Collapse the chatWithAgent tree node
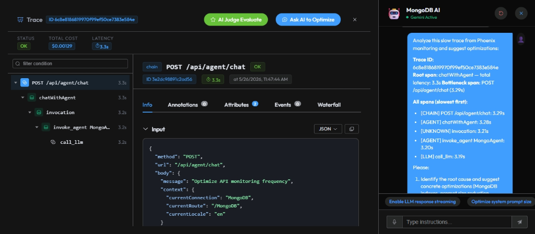Viewport: 535px width, 234px height. [x=23, y=97]
